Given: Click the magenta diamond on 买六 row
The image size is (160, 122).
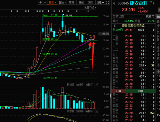Looking at the screenshot, I should point(146,113).
